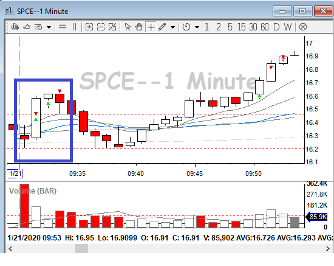Switch to 15 minute timeframe
Viewport: 334px width, 266px height.
pyautogui.click(x=242, y=27)
